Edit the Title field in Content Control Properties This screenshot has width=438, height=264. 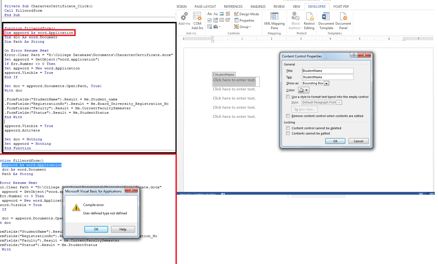pos(327,71)
